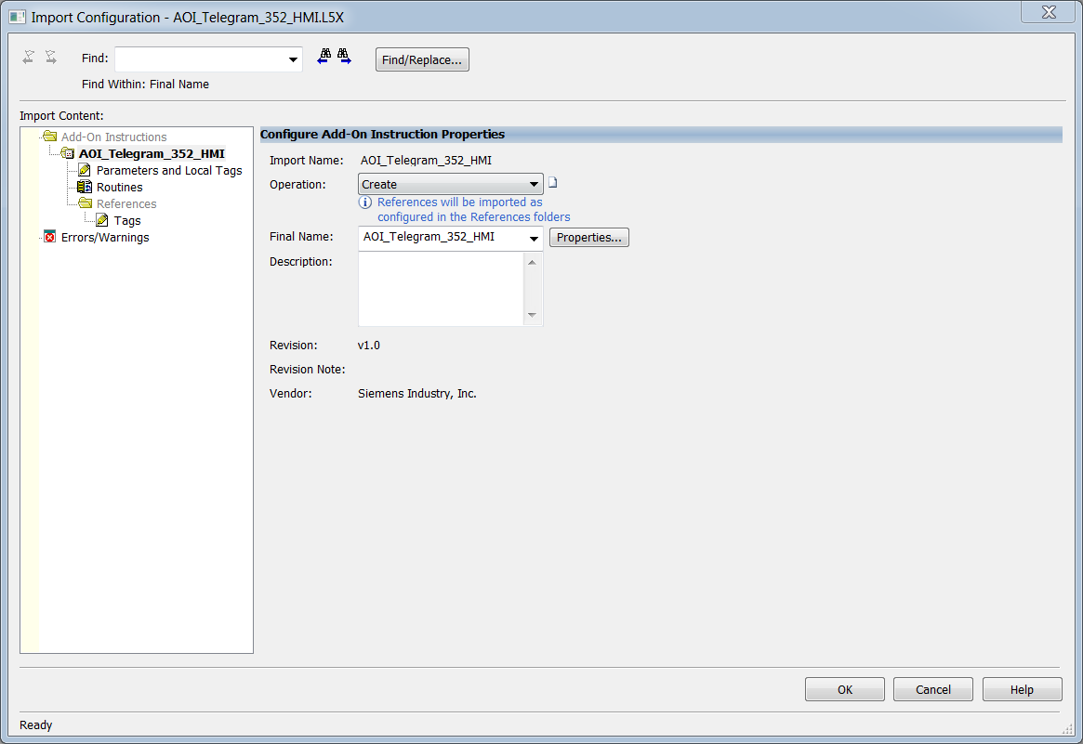Open the Properties... button next to Final Name
The height and width of the screenshot is (744, 1083).
click(x=589, y=238)
